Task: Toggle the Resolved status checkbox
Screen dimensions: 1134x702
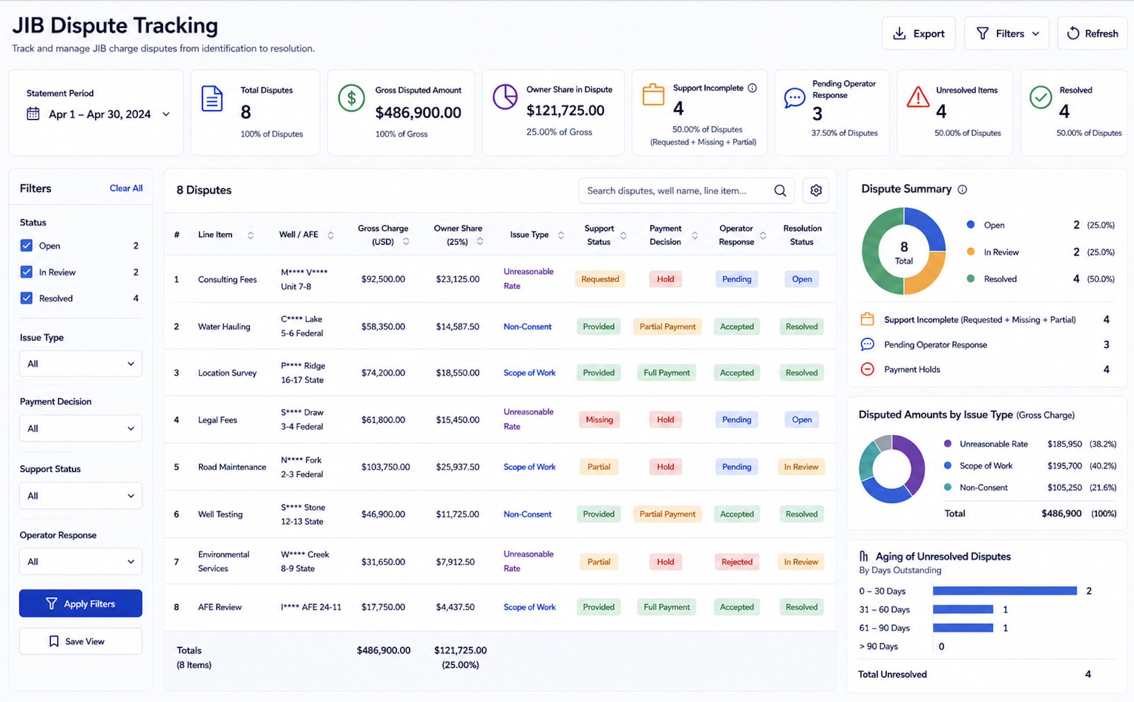Action: point(26,298)
